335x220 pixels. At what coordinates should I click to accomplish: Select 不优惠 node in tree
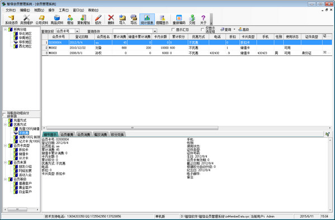coord(23,133)
